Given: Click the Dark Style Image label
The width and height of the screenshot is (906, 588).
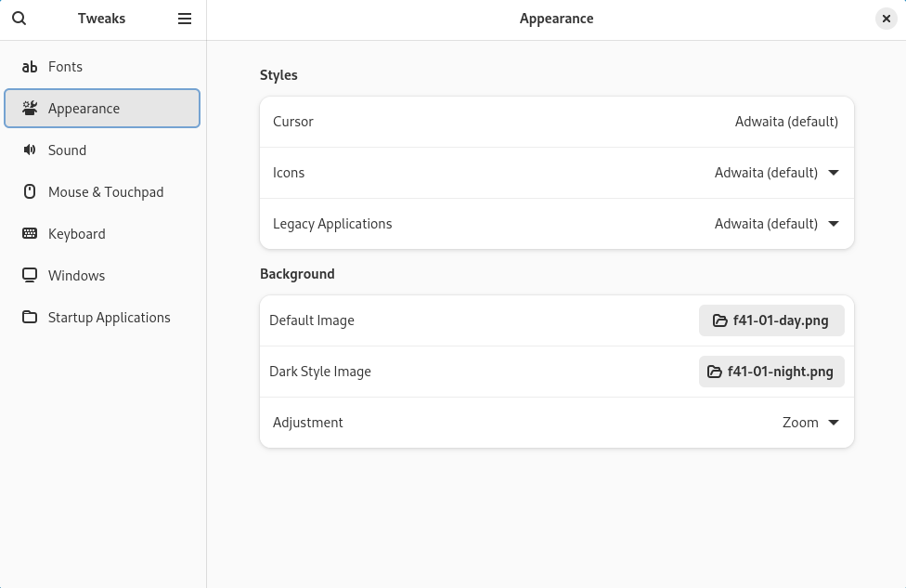Looking at the screenshot, I should click(320, 372).
